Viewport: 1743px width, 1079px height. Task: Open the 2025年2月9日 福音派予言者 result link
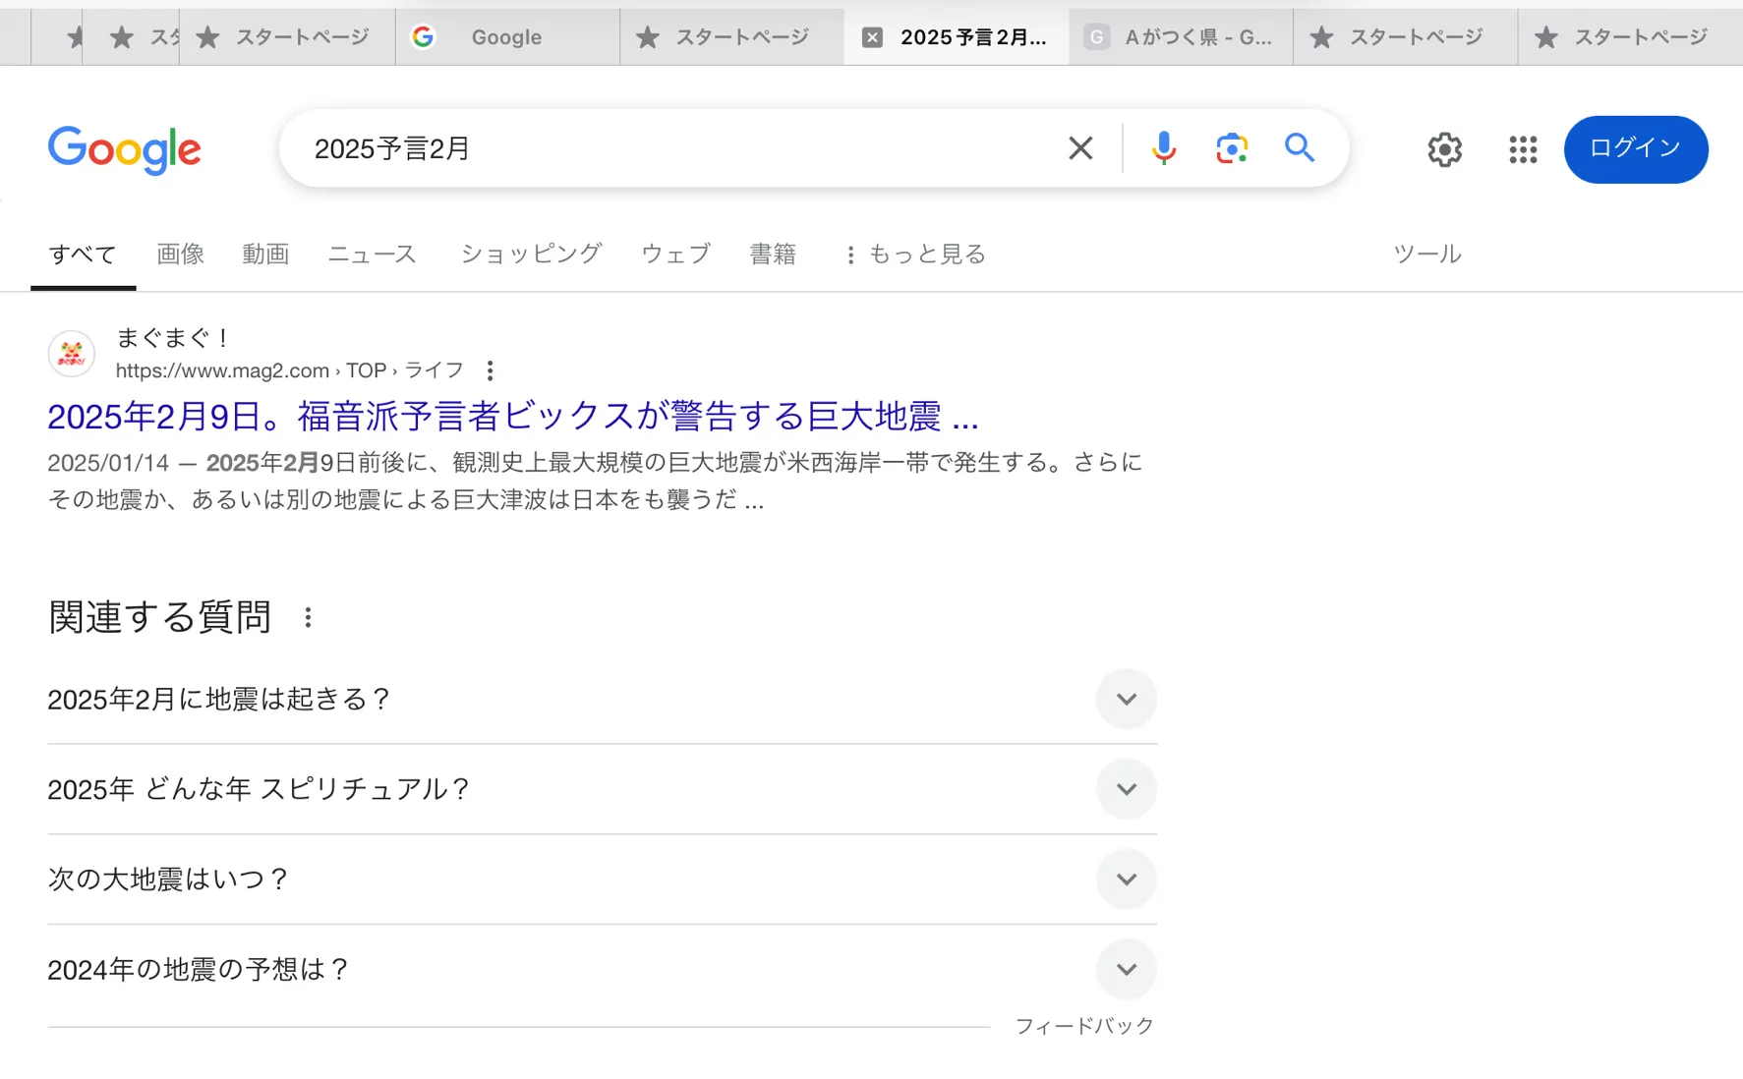click(x=513, y=417)
